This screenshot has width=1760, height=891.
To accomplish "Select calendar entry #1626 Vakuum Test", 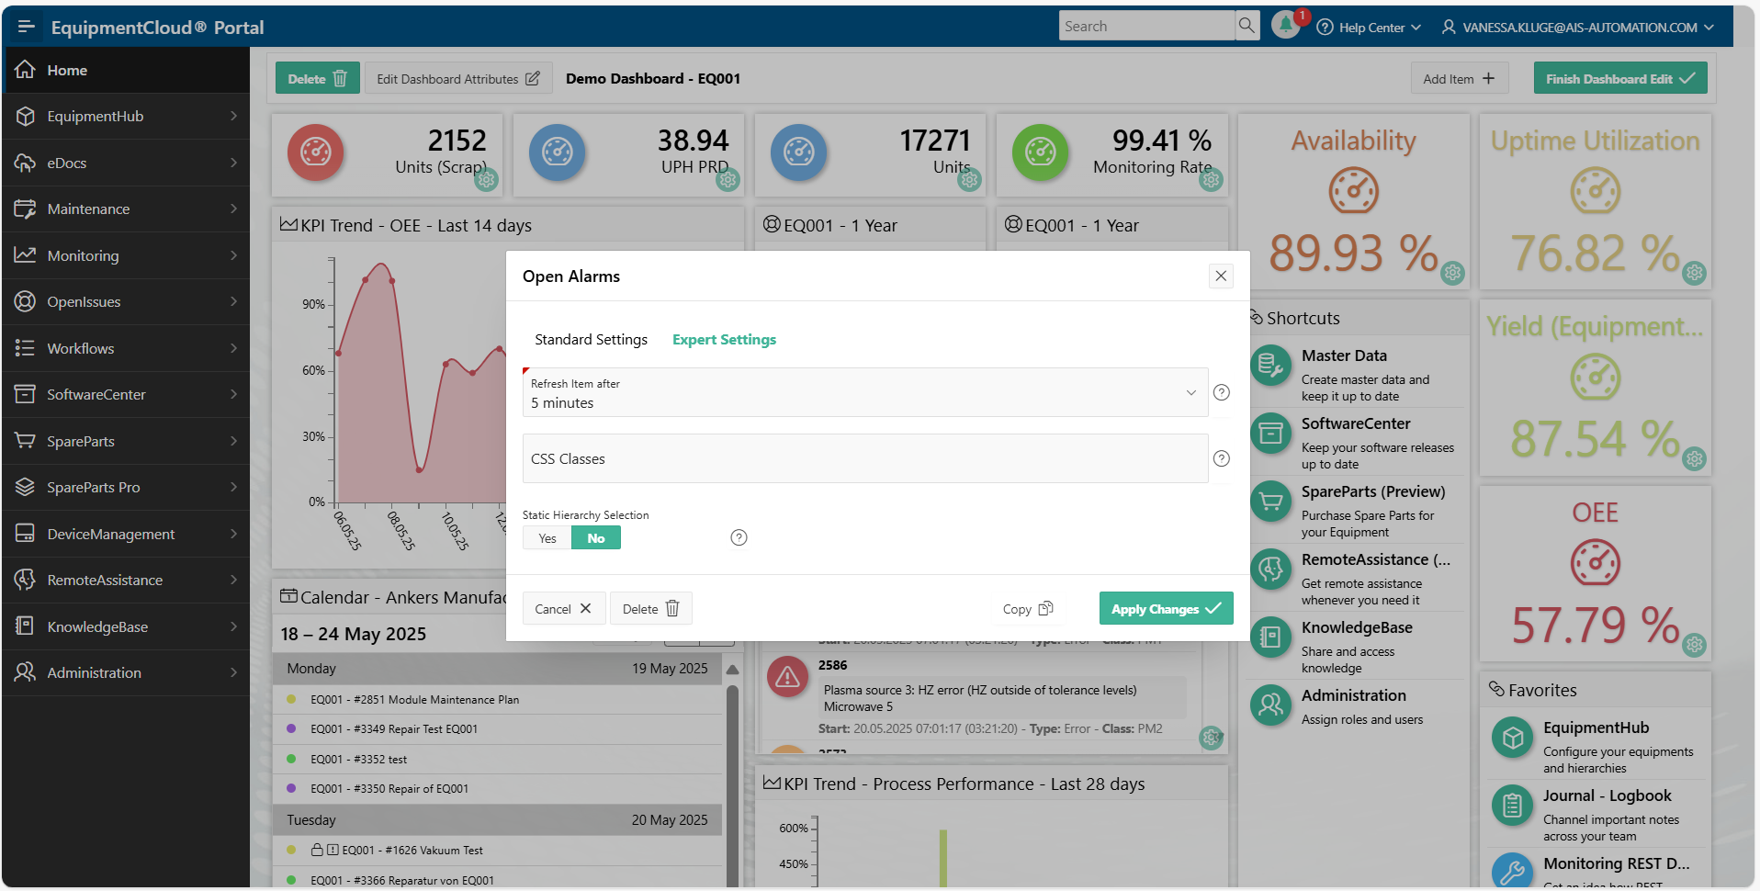I will [497, 850].
